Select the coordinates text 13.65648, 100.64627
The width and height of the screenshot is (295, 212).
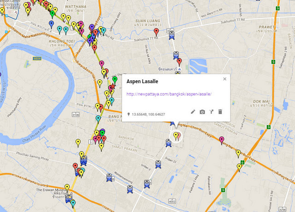pyautogui.click(x=148, y=115)
